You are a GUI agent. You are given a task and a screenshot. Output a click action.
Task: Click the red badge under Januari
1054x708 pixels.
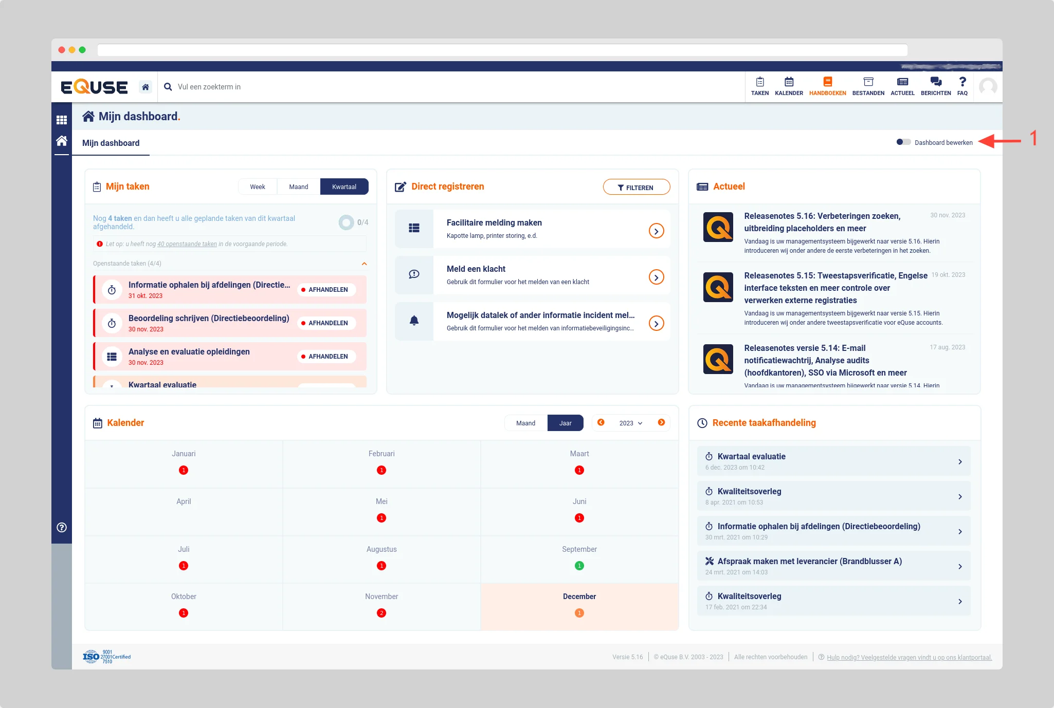point(184,470)
